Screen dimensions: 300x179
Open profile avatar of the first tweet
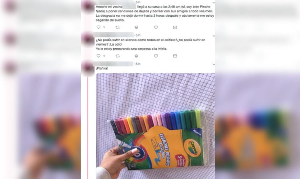click(x=88, y=6)
